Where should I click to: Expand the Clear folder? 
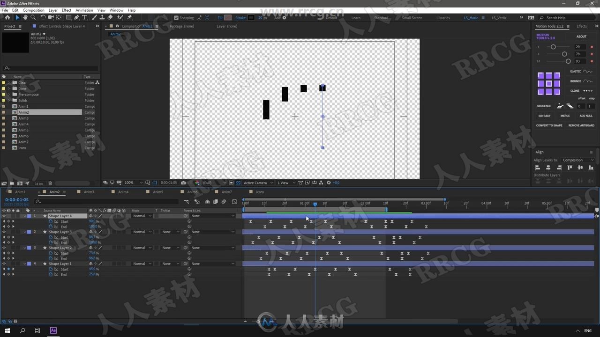click(x=9, y=82)
